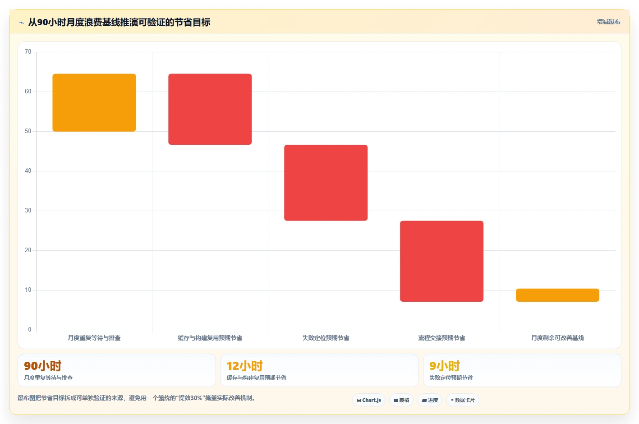This screenshot has height=424, width=639.
Task: Click y-axis value 40
Action: coord(28,171)
